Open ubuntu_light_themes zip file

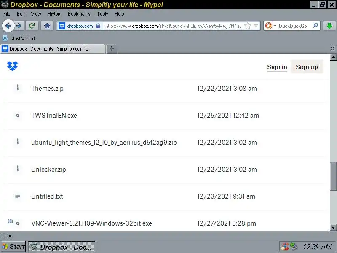[104, 143]
